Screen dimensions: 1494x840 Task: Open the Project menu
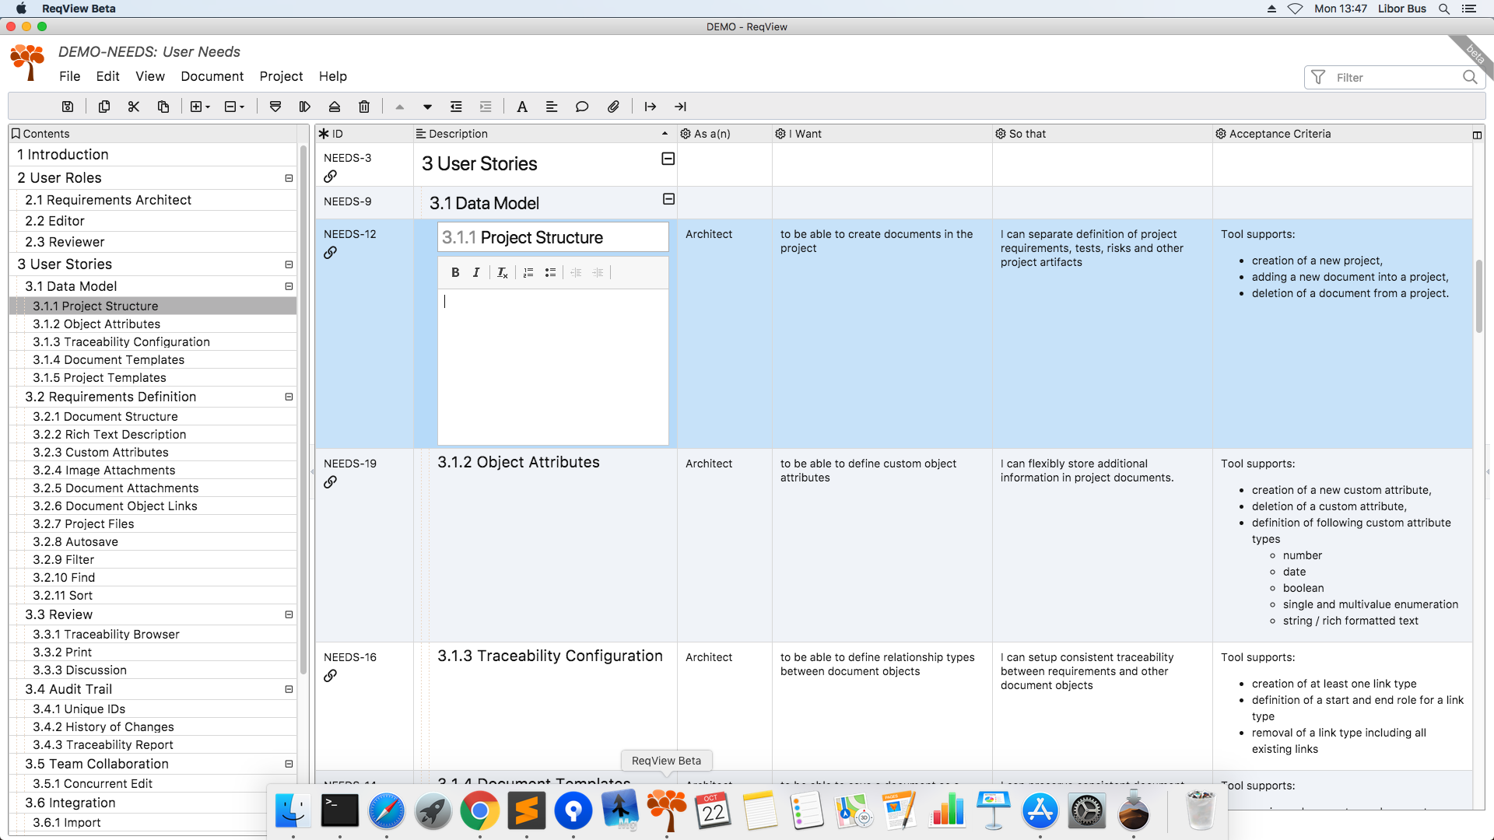tap(281, 76)
